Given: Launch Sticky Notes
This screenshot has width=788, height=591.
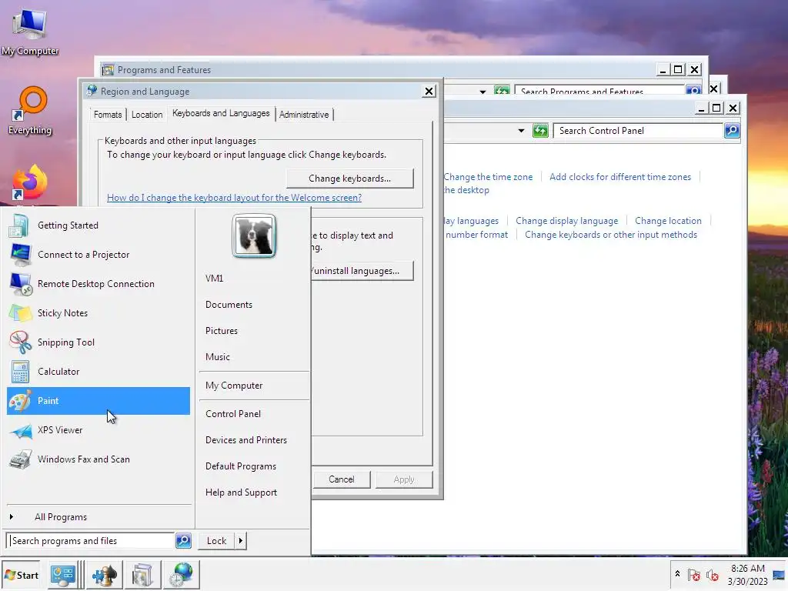Looking at the screenshot, I should pyautogui.click(x=98, y=313).
